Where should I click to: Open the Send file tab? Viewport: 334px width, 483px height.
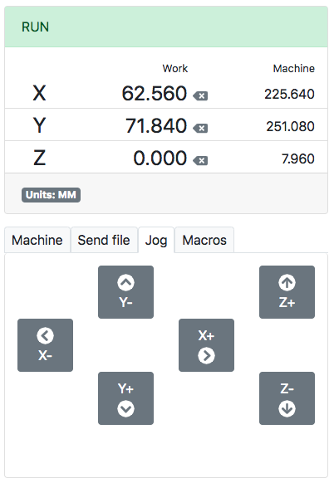[104, 241]
